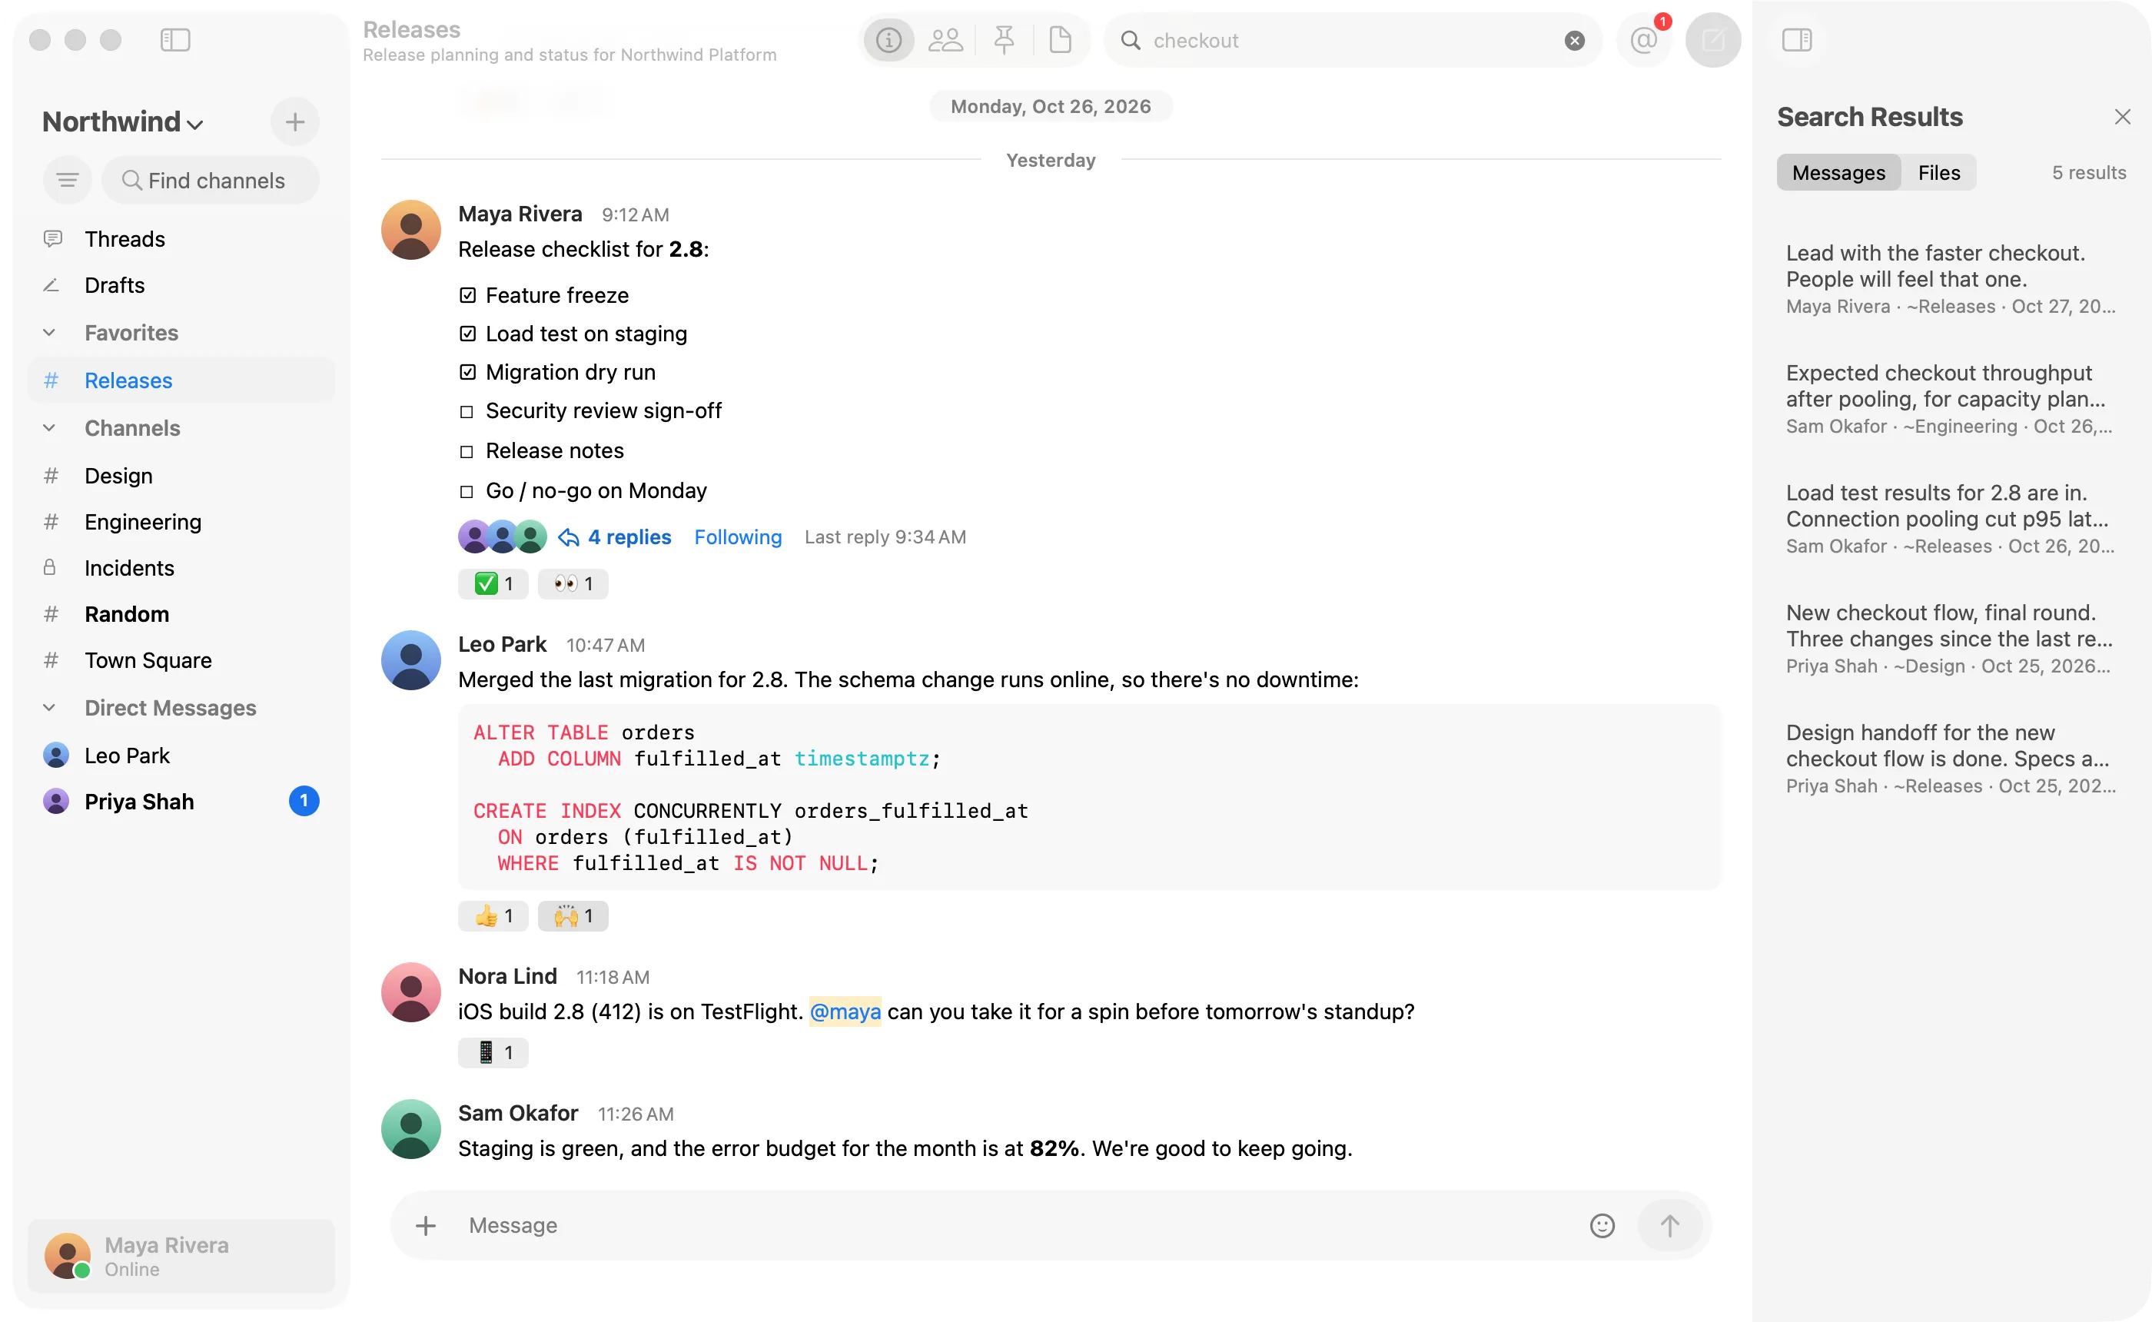The height and width of the screenshot is (1322, 2152).
Task: Click the send message arrow button
Action: 1669,1225
